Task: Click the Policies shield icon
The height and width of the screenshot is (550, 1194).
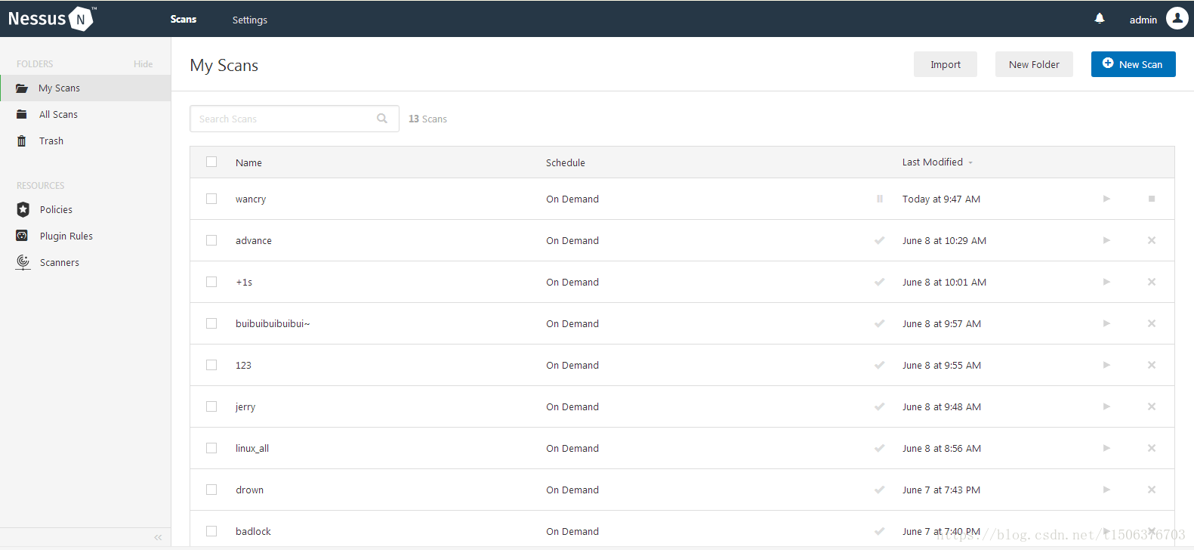Action: point(23,209)
